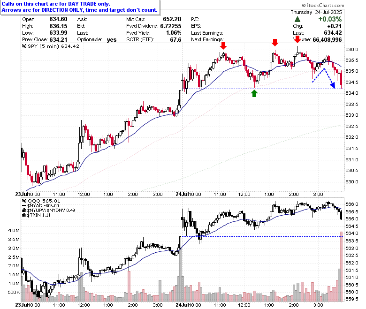366x309 pixels.
Task: Click the candlestick icon beside SPY legend
Action: coord(23,46)
